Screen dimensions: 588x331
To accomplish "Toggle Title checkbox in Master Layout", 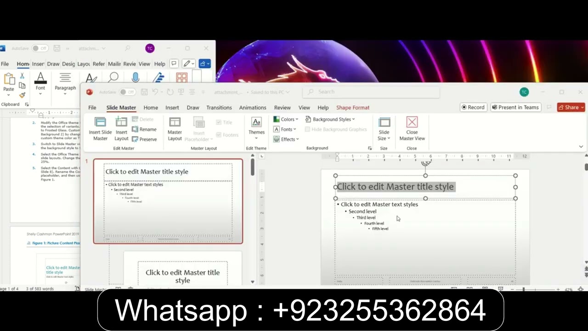I will coord(219,122).
